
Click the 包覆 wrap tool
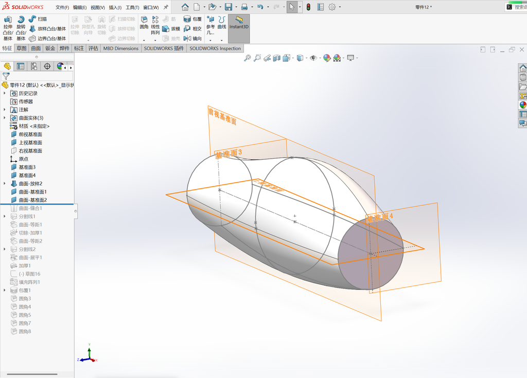coord(192,19)
